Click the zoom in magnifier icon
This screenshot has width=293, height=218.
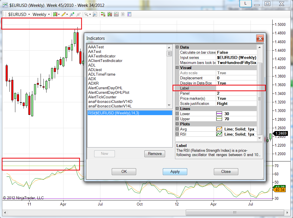tap(72, 14)
